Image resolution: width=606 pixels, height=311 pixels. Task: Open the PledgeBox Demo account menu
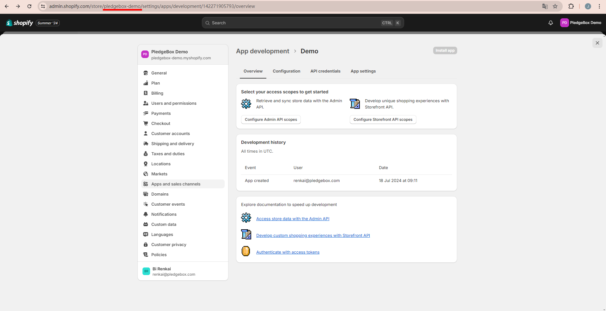(x=581, y=23)
